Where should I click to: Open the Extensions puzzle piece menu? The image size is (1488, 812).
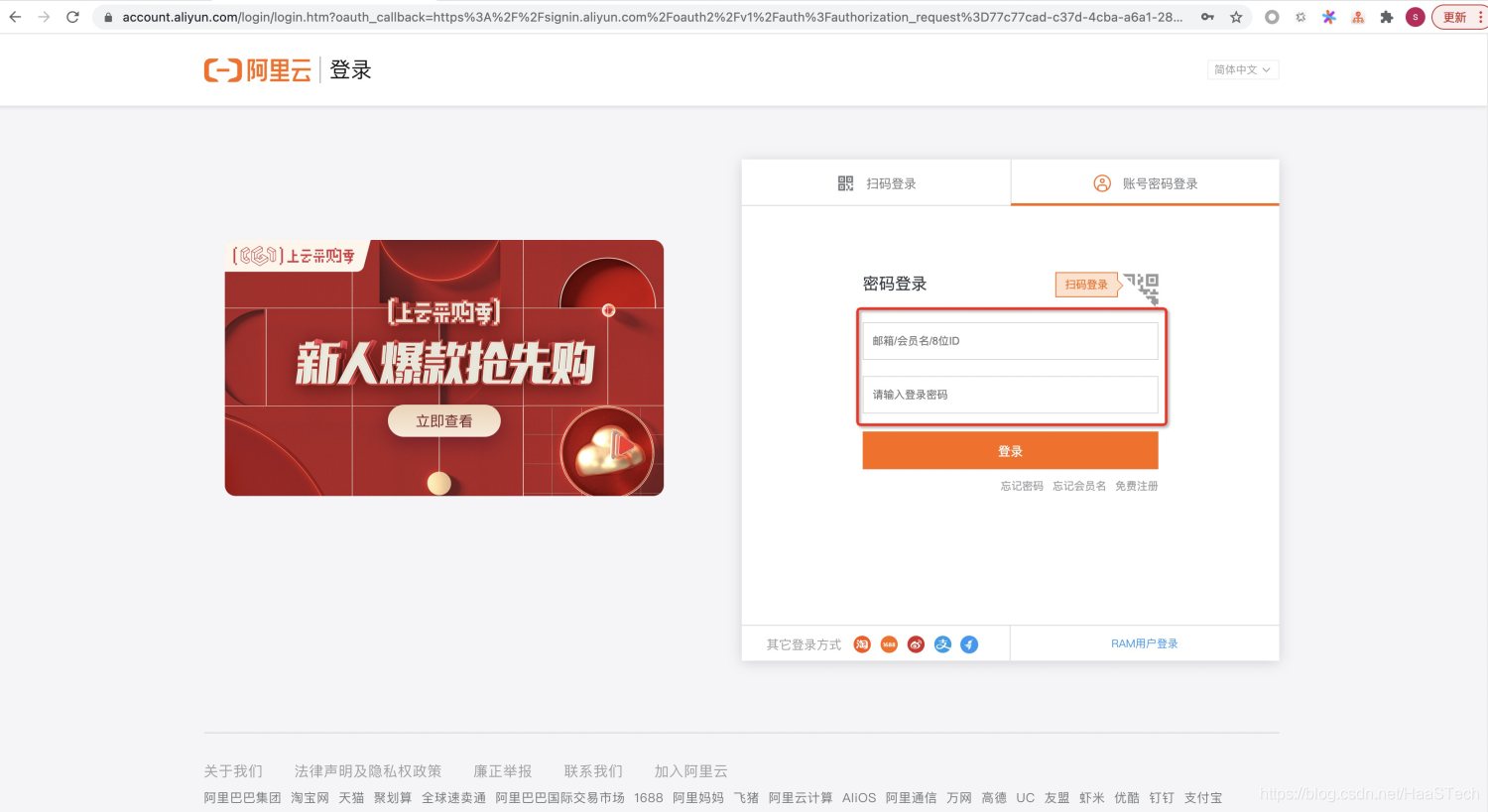tap(1387, 17)
